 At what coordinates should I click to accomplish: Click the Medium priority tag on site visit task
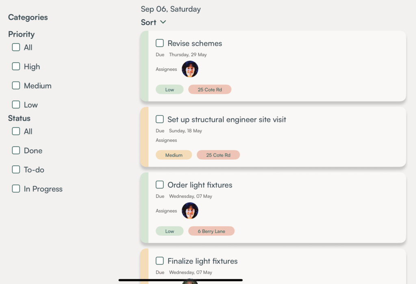pyautogui.click(x=173, y=155)
